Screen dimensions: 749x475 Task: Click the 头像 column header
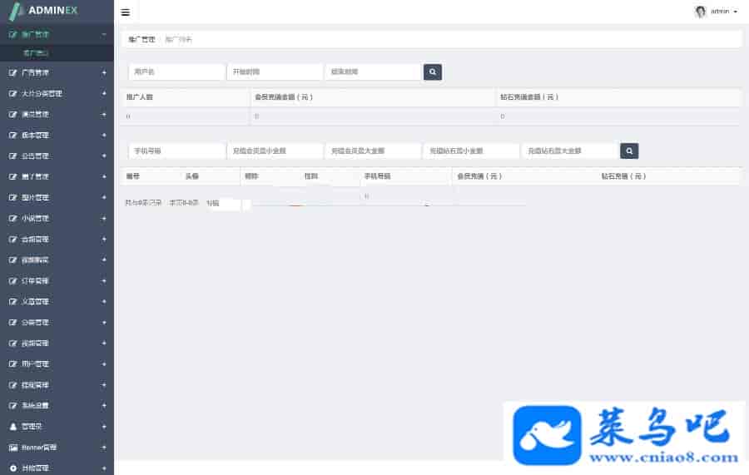(192, 176)
